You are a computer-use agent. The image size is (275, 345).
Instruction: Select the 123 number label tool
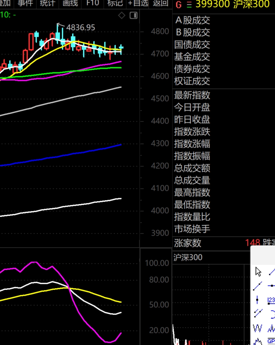(x=271, y=300)
